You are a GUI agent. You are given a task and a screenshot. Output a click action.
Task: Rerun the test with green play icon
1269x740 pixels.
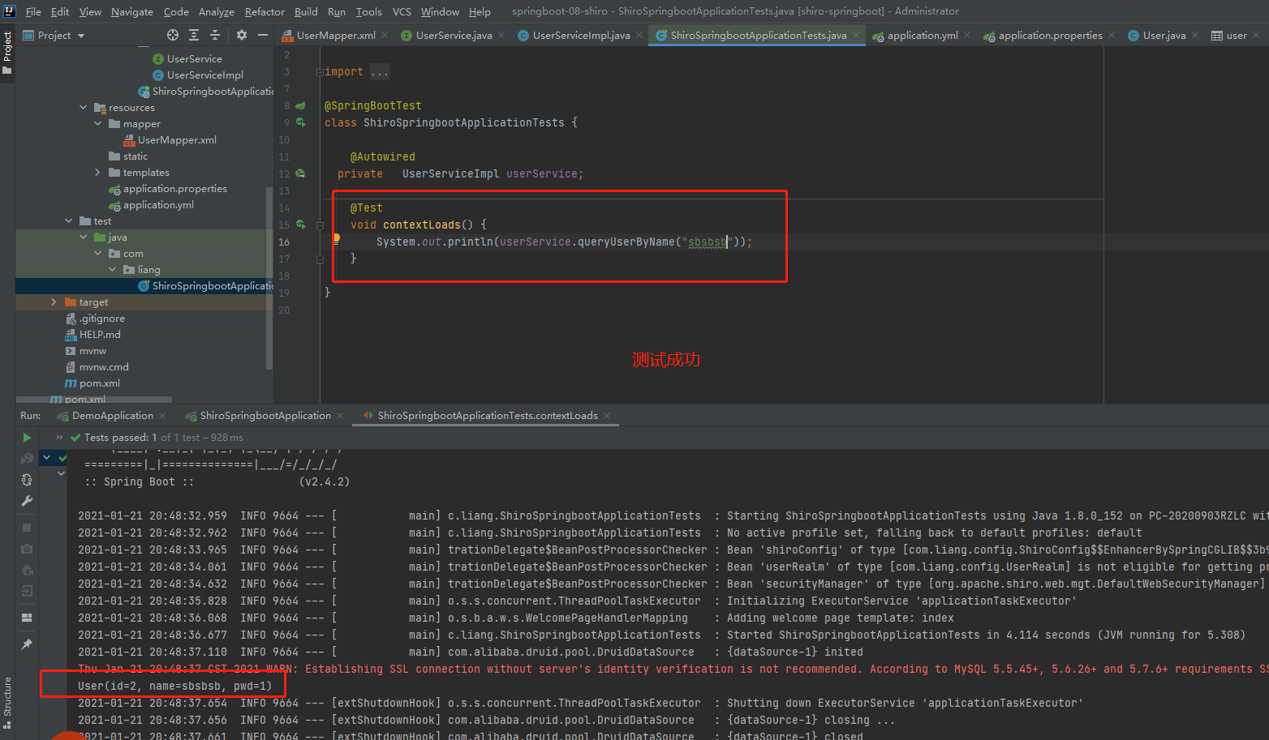pyautogui.click(x=27, y=438)
